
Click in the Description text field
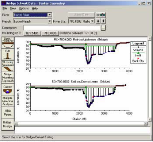(x=62, y=28)
